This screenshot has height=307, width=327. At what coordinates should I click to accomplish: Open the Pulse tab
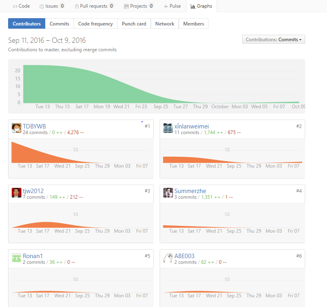click(x=172, y=6)
